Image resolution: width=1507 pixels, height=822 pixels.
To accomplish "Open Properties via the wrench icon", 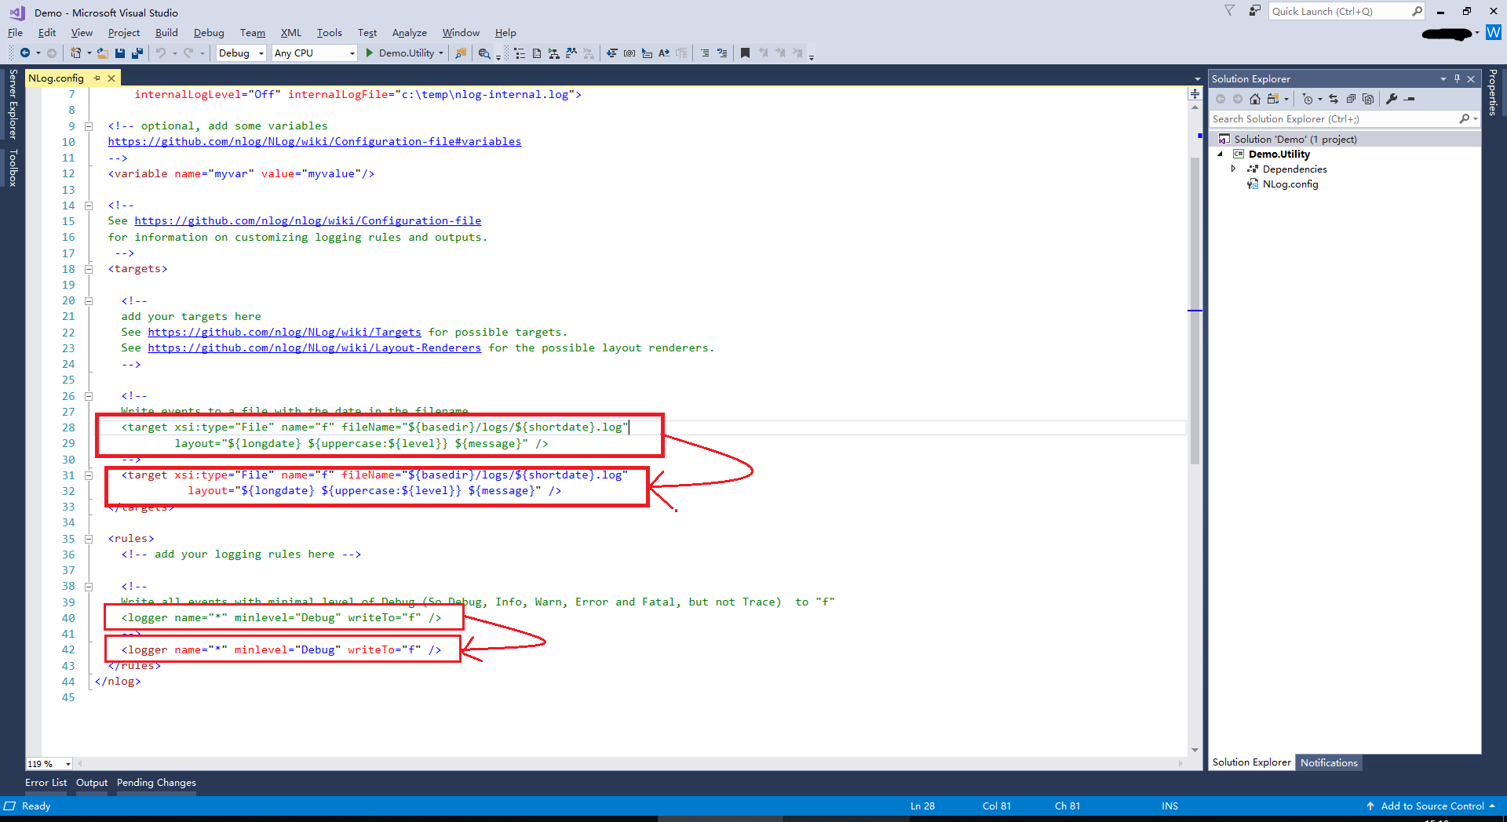I will tap(1392, 99).
